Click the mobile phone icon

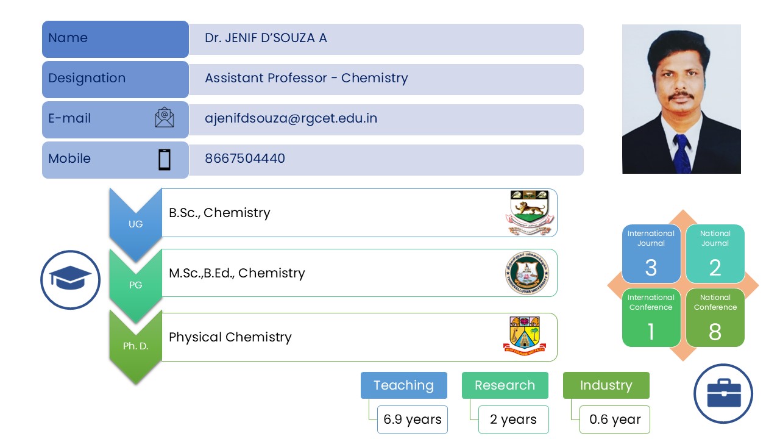coord(164,159)
